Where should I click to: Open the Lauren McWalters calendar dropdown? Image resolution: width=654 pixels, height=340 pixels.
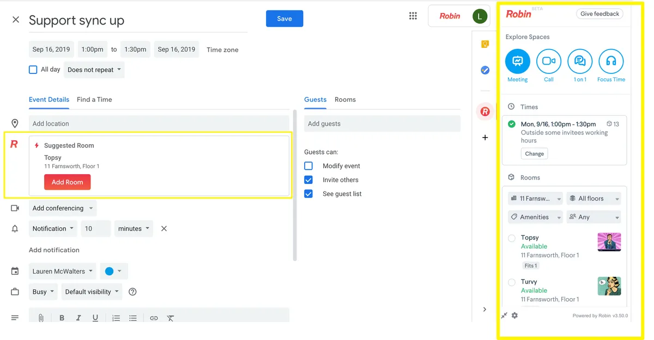[63, 271]
